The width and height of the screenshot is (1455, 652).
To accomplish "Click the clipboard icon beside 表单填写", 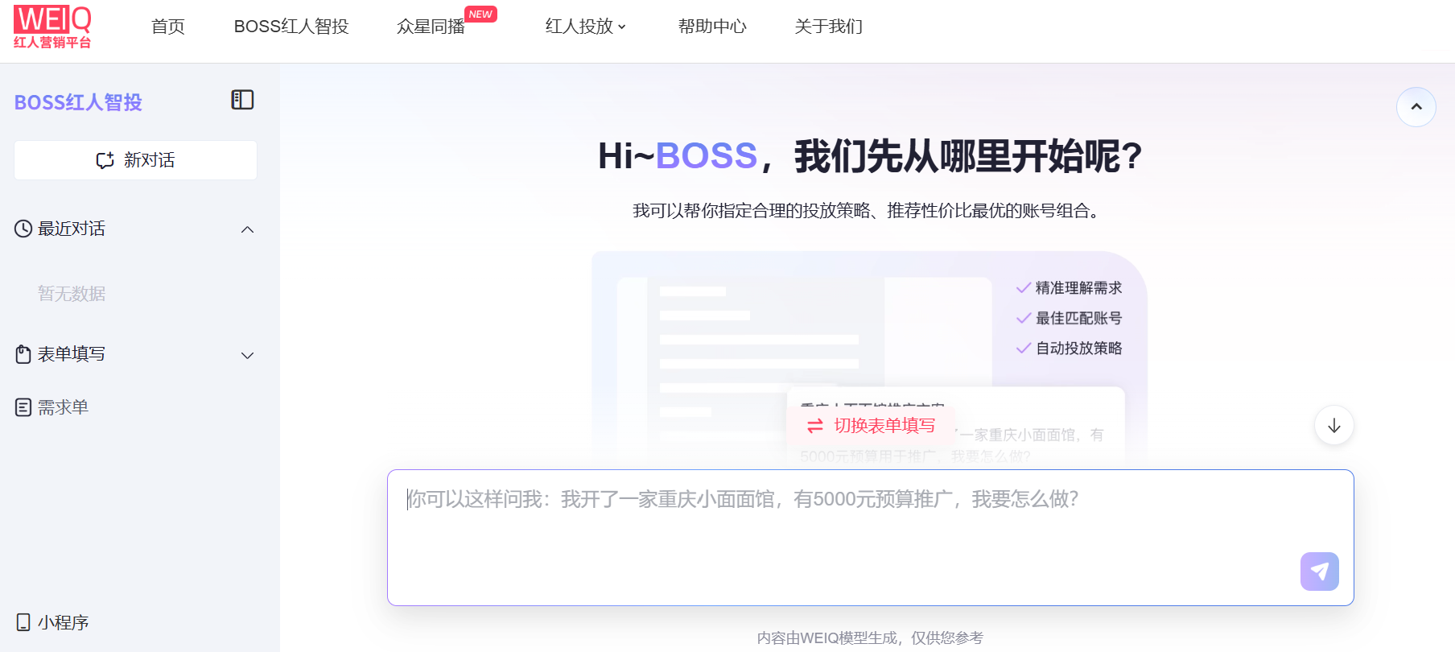I will (x=23, y=354).
